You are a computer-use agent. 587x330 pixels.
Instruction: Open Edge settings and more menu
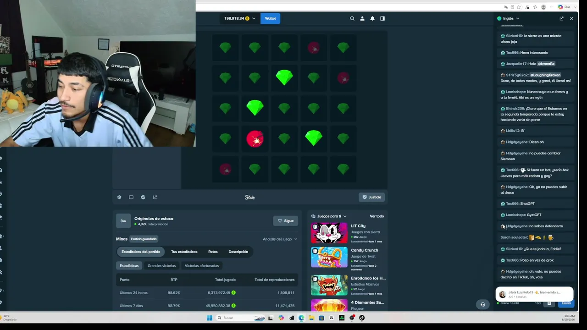pos(551,7)
